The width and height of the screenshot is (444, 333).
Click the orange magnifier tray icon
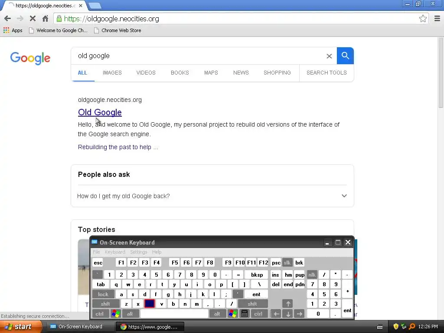tap(412, 326)
